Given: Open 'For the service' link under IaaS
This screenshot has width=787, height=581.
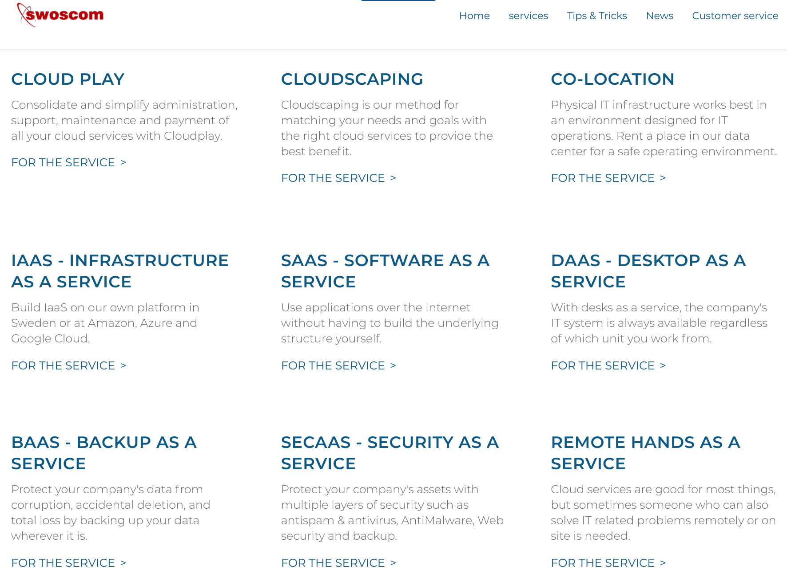Looking at the screenshot, I should point(69,365).
